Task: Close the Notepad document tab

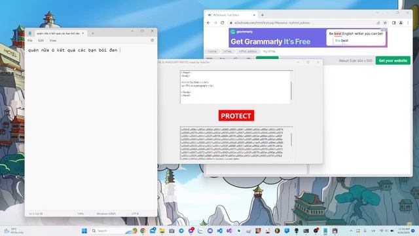Action: [83, 33]
